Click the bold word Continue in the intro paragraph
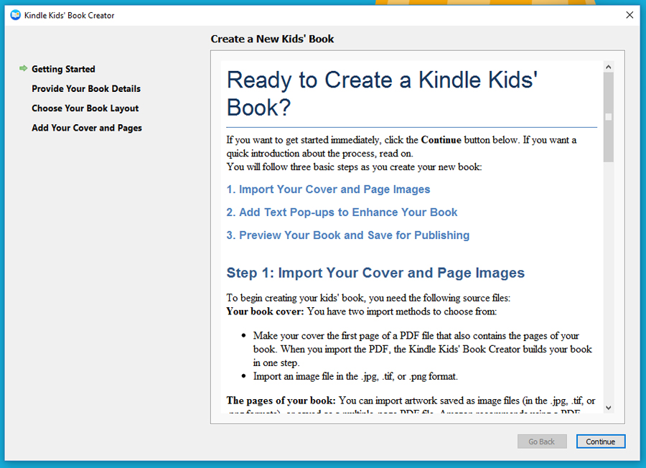 tap(441, 140)
